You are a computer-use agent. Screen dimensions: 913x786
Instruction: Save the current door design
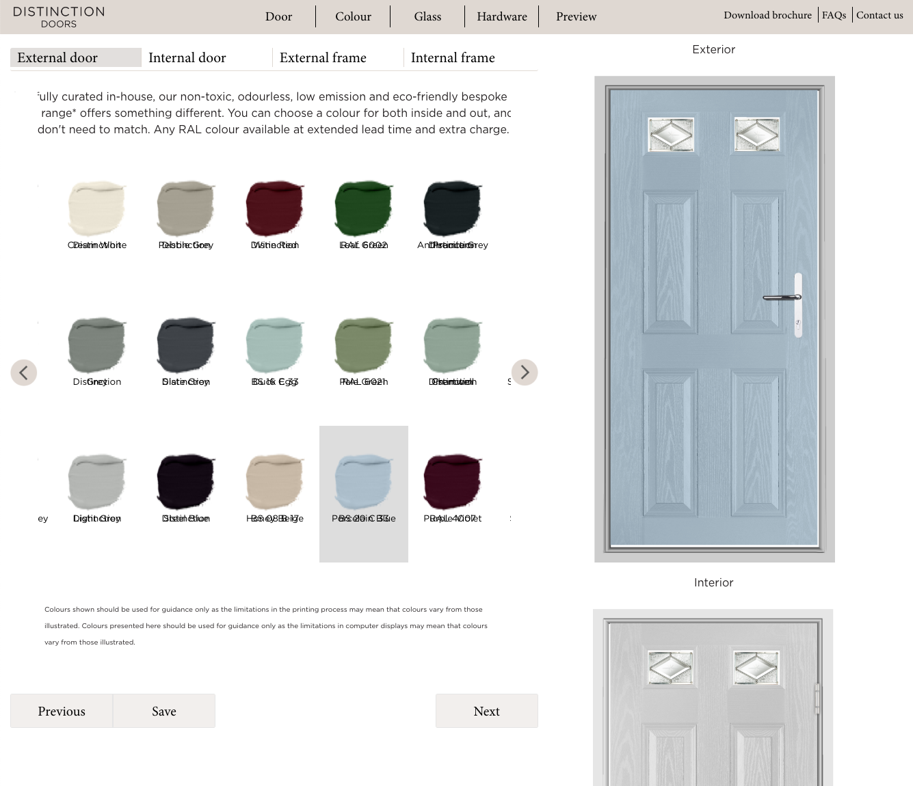(164, 711)
